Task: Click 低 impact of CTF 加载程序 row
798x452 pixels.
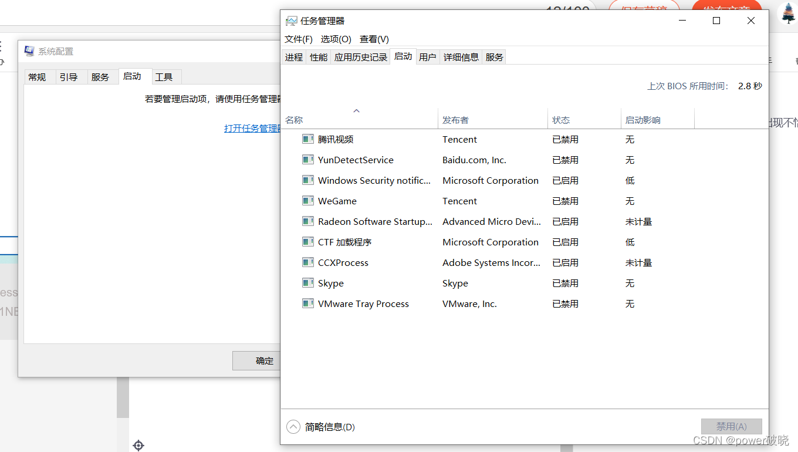Action: click(x=630, y=242)
